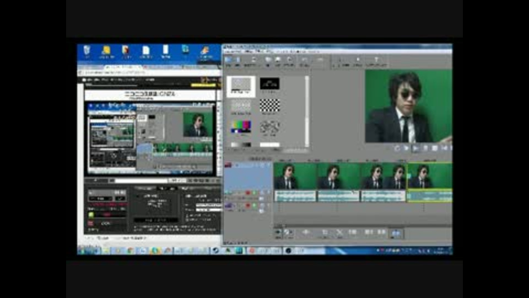Click the red button on second audio track
The image size is (529, 298).
247,205
